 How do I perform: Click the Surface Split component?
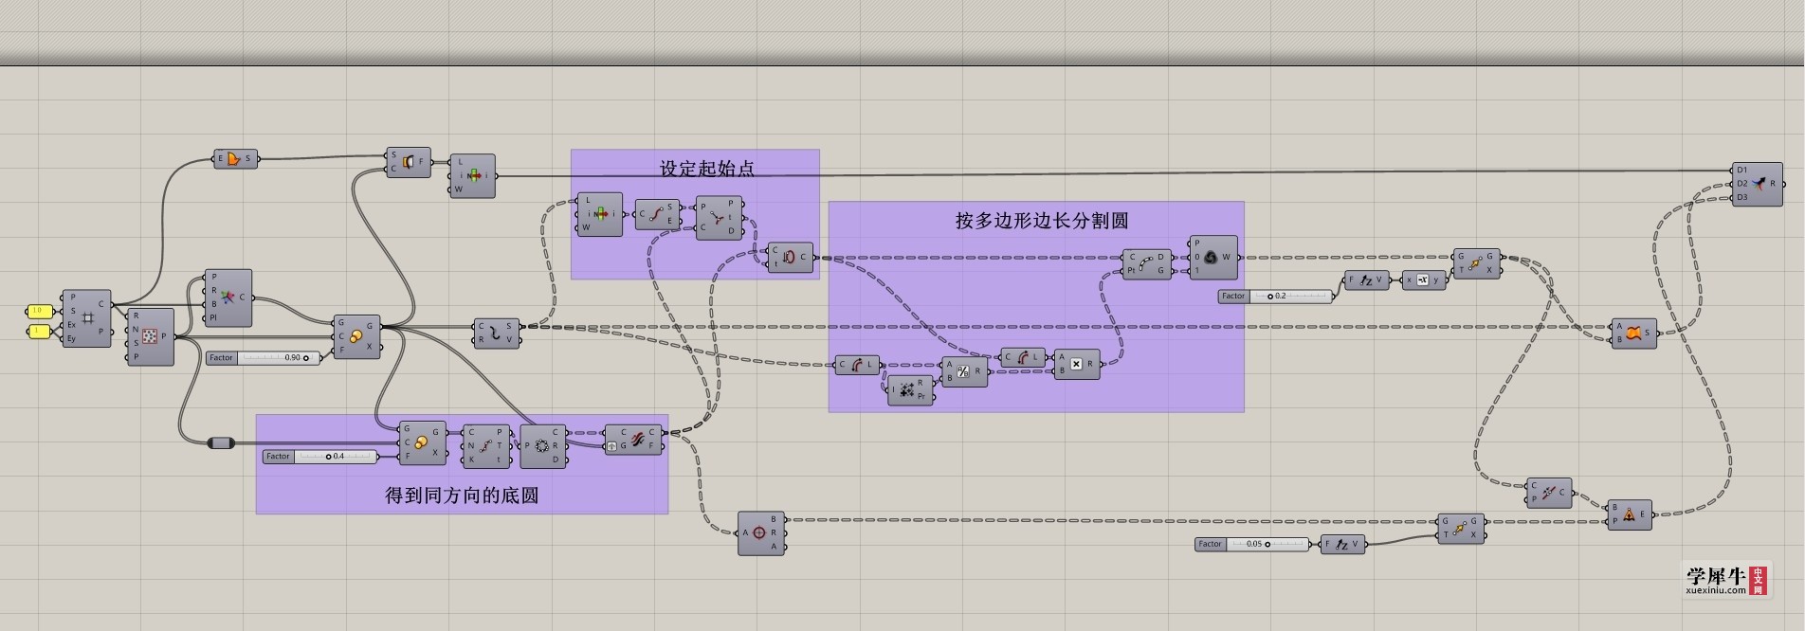click(x=409, y=162)
